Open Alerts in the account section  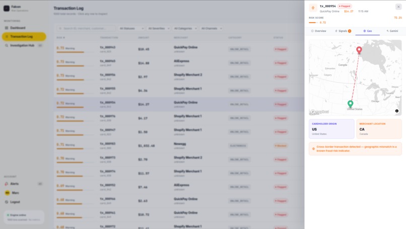(24, 184)
